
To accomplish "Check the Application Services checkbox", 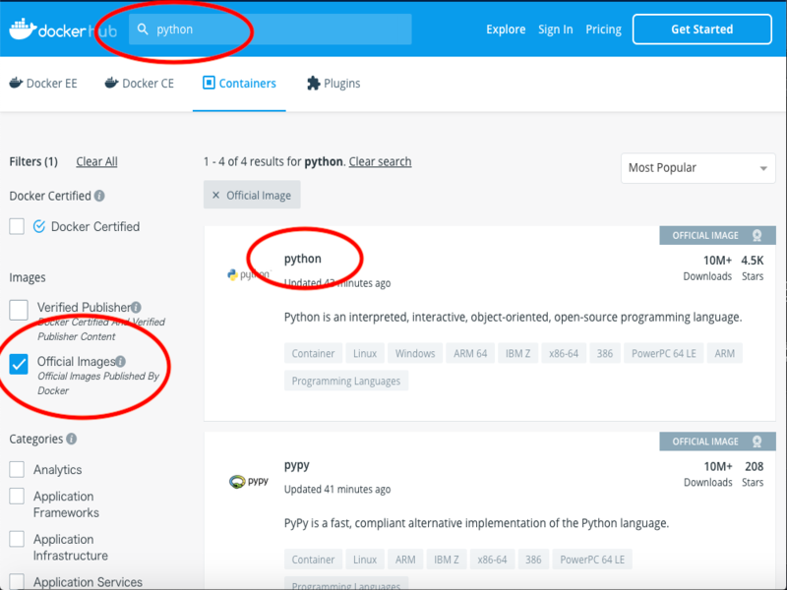I will 17,581.
